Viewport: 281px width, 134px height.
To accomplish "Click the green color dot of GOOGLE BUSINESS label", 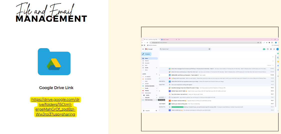I will point(143,86).
